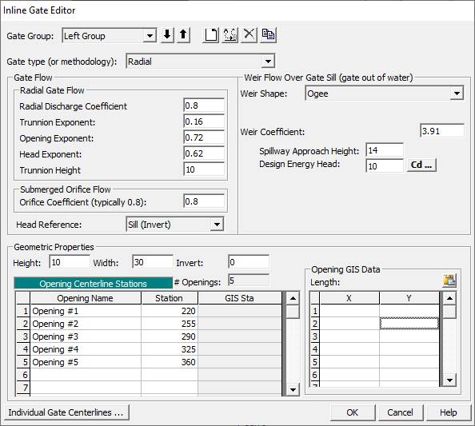Screen dimensions: 475x426
Task: Click the OK button
Action: [x=353, y=412]
